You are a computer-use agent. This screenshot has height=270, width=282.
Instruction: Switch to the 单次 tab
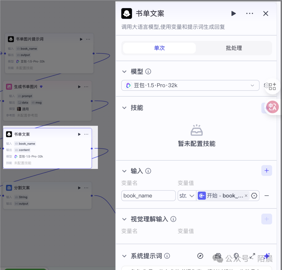click(159, 48)
